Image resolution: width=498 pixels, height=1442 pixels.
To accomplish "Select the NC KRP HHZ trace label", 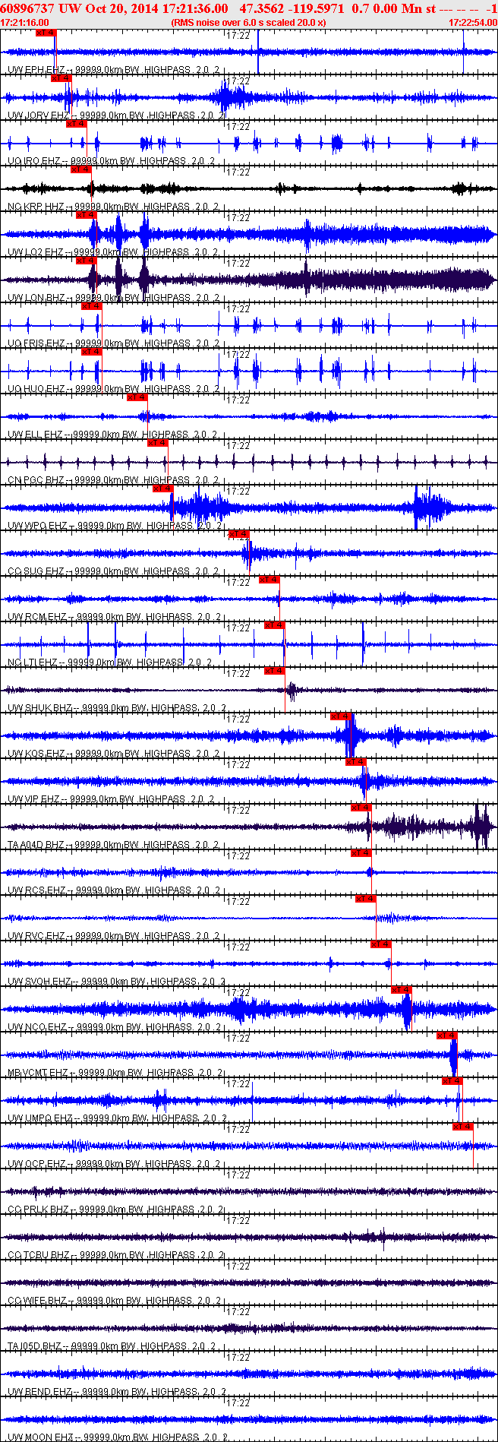I will [114, 207].
